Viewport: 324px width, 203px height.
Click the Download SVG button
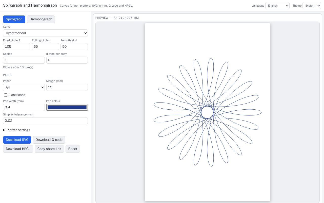click(x=17, y=140)
